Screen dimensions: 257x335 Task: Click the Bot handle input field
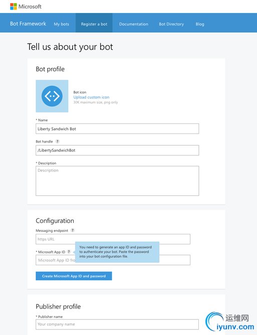pyautogui.click(x=117, y=150)
